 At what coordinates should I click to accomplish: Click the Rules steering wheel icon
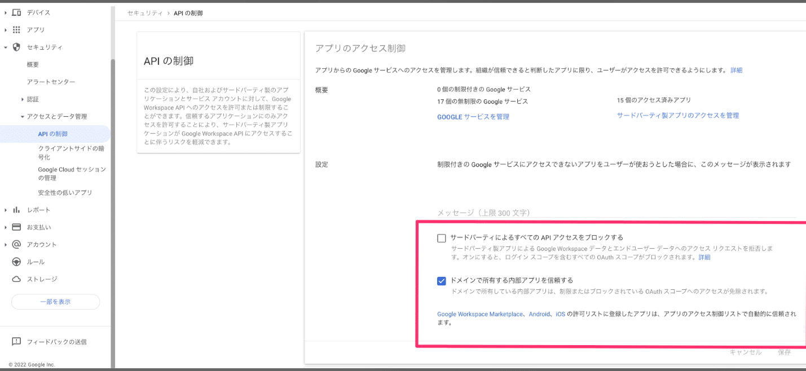[16, 262]
